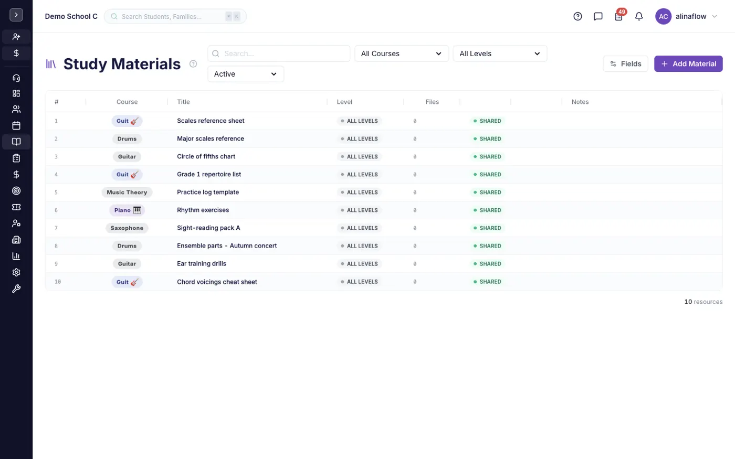
Task: Click SHARED badge in Chord voicings cheat sheet row
Action: (487, 282)
